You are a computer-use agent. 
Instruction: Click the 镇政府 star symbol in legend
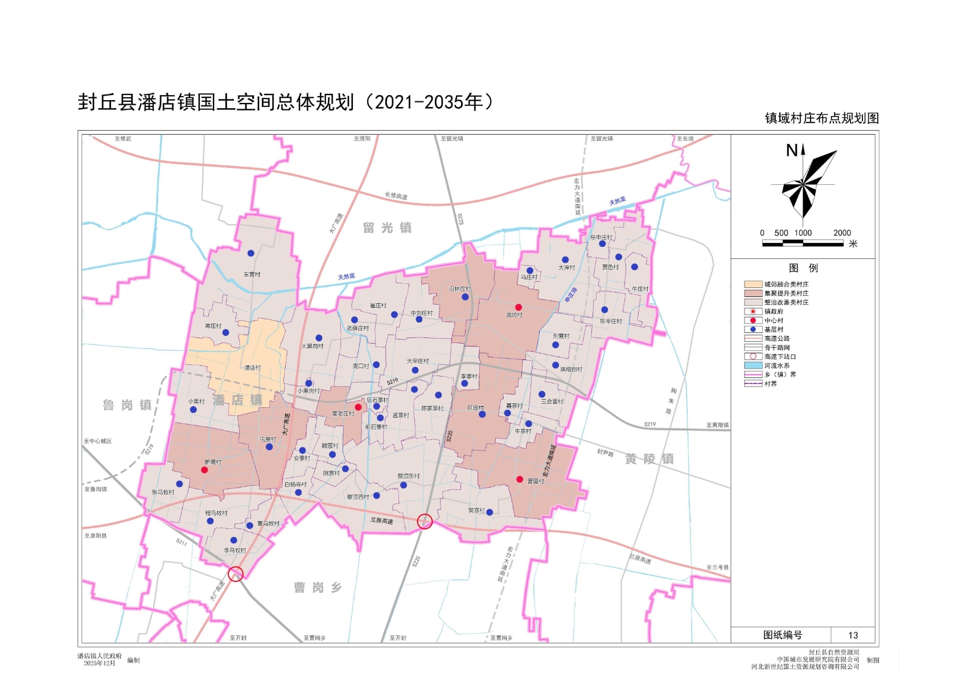(x=753, y=311)
